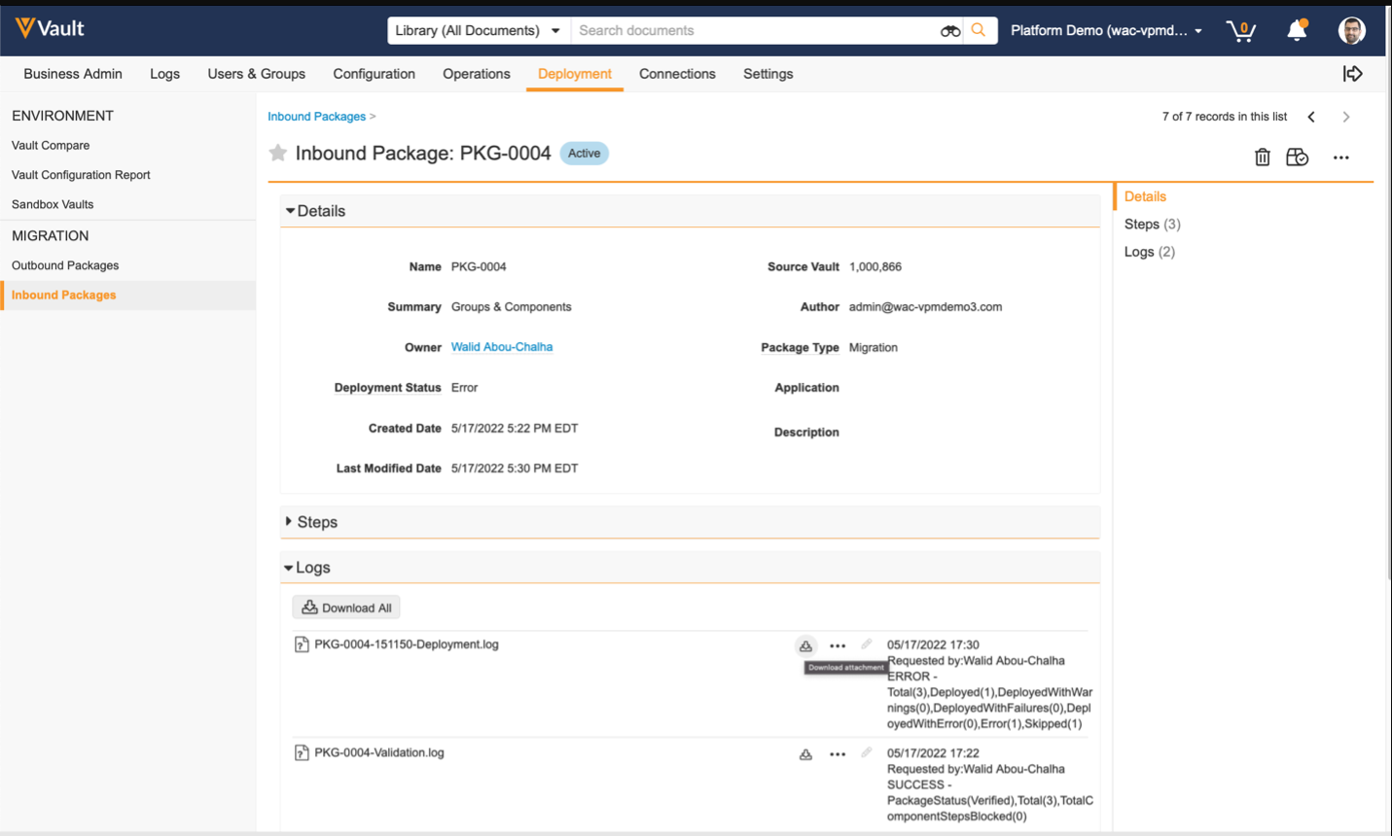Download the PKG-0004-Validation.log attachment
Image resolution: width=1392 pixels, height=836 pixels.
click(x=805, y=754)
